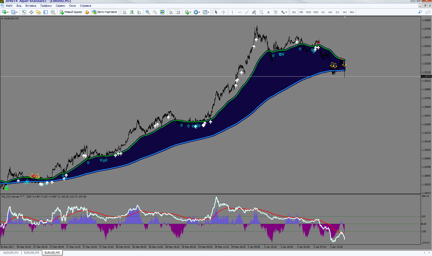Viewport: 432px width, 256px height.
Task: Select the crosshair cursor tool
Action: (223, 12)
